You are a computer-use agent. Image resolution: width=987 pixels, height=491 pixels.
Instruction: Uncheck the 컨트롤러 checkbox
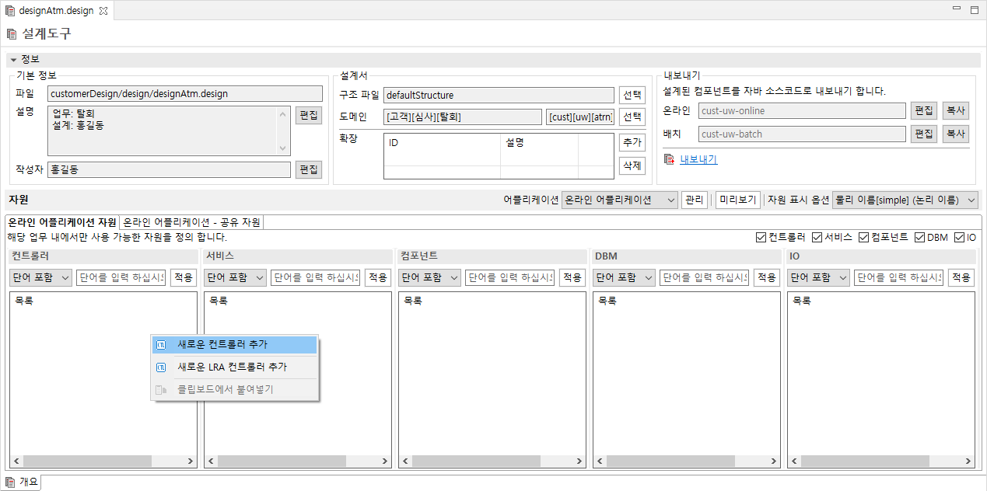pyautogui.click(x=761, y=237)
